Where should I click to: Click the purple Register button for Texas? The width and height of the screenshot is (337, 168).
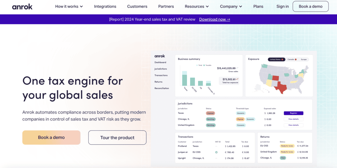click(x=293, y=113)
